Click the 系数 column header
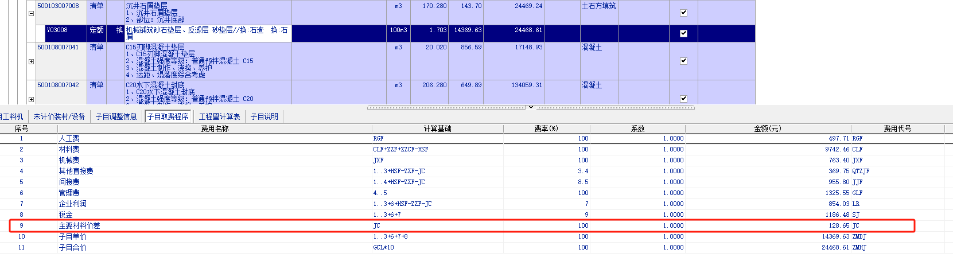Screen dimensions: 953x261 point(637,128)
